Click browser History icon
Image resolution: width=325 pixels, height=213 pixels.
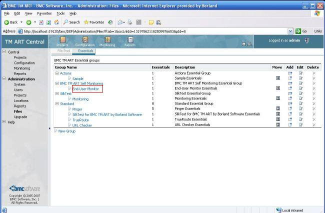(x=110, y=22)
